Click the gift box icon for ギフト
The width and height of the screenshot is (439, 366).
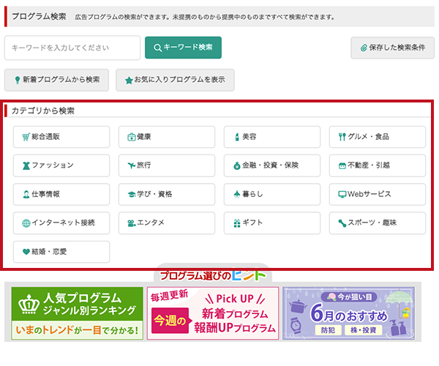[x=237, y=223]
